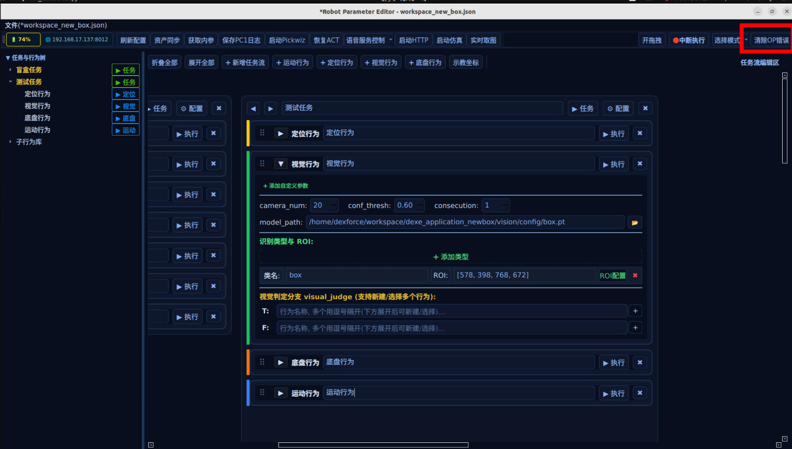Go to next task flow with right arrow

click(x=270, y=108)
